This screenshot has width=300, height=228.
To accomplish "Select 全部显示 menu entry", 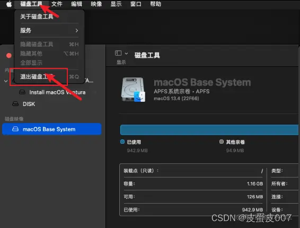I will 49,63.
